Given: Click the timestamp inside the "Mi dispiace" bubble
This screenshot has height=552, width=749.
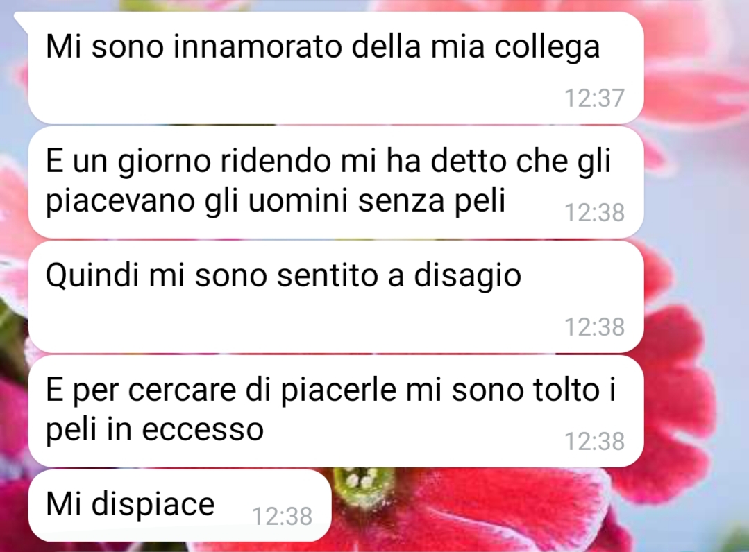Looking at the screenshot, I should coord(282,516).
